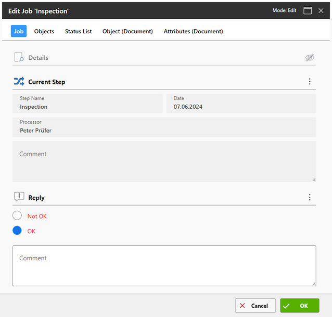The image size is (332, 317).
Task: Toggle the Details visibility eye icon
Action: coord(310,58)
